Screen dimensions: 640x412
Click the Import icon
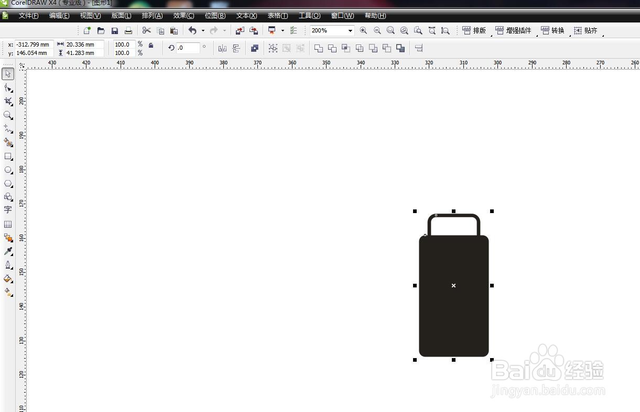click(x=240, y=30)
